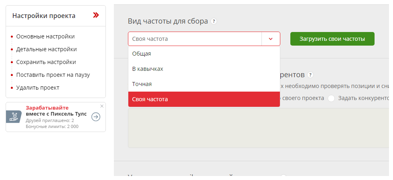Click Бонусные лимиты: 2 000 text
This screenshot has width=393, height=180.
52,126
